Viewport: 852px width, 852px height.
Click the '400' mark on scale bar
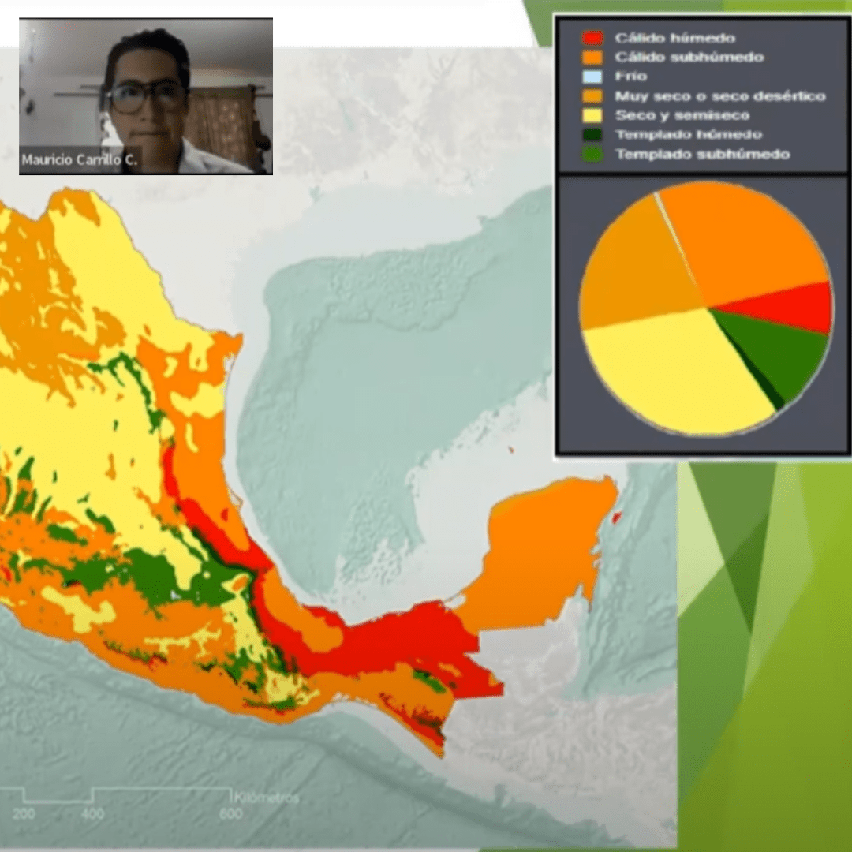(x=92, y=813)
